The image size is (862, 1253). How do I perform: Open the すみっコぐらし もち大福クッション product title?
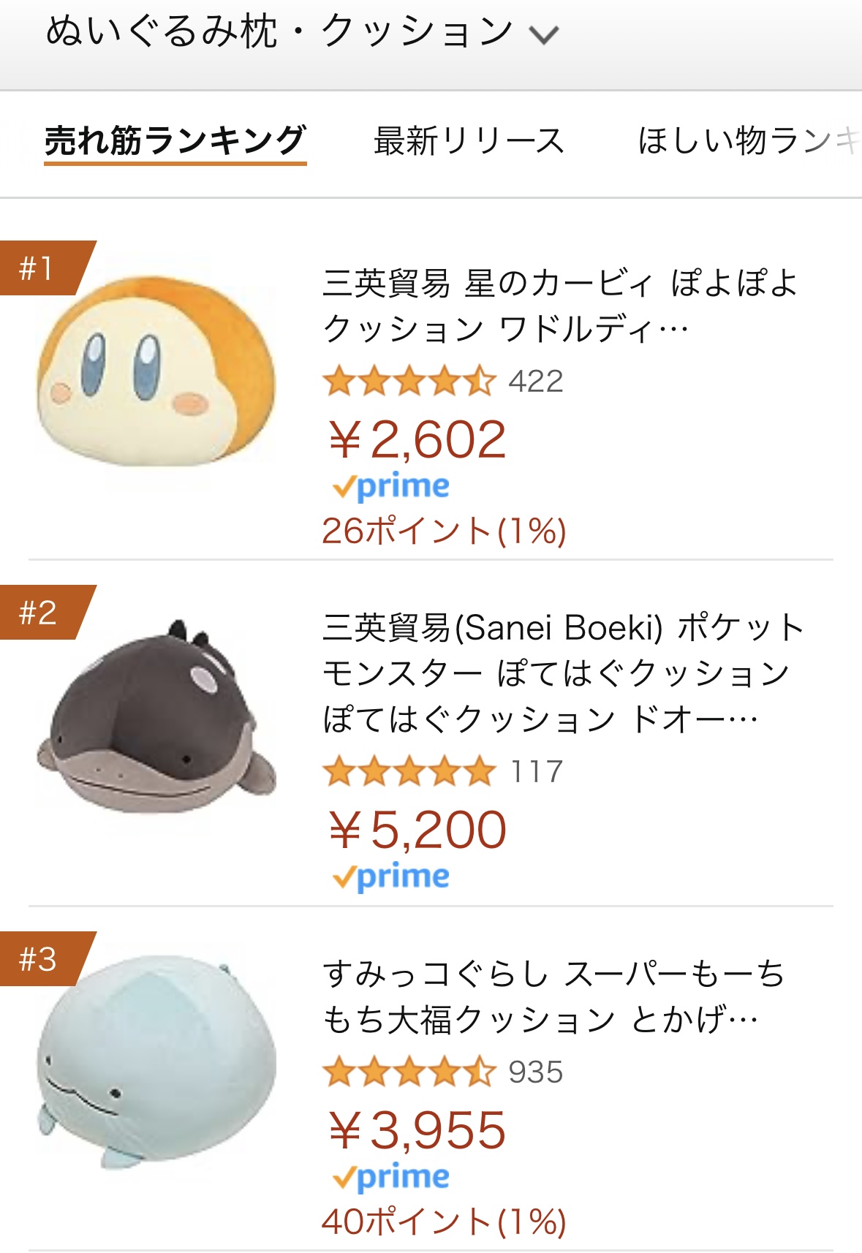553,996
